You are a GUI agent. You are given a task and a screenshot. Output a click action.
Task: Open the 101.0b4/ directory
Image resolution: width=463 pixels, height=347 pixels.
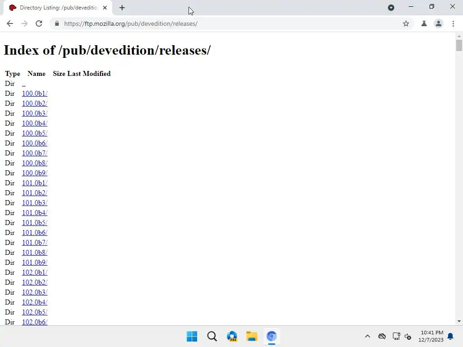[34, 213]
